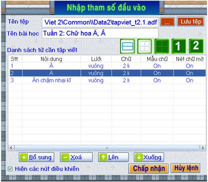Click row 3 Nét chữ mờ On value
Viewport: 208px width, 182px height.
click(190, 80)
